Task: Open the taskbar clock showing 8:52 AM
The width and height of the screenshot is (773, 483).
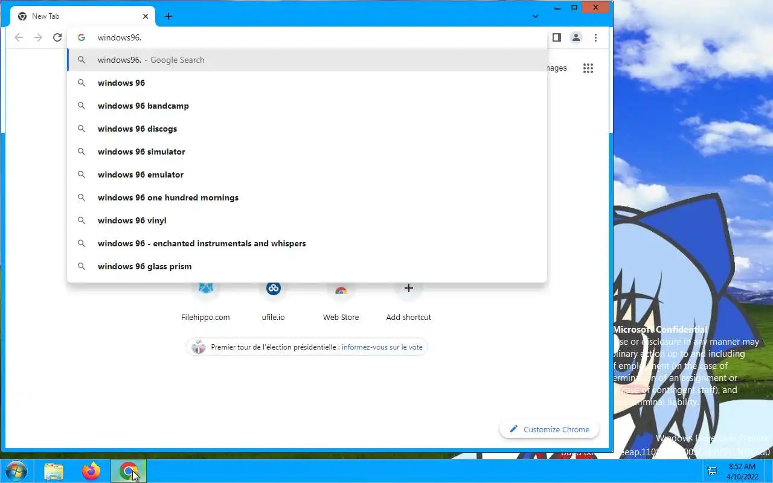Action: click(742, 472)
